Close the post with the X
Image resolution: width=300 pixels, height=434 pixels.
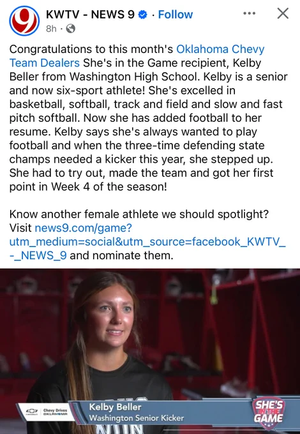(283, 13)
